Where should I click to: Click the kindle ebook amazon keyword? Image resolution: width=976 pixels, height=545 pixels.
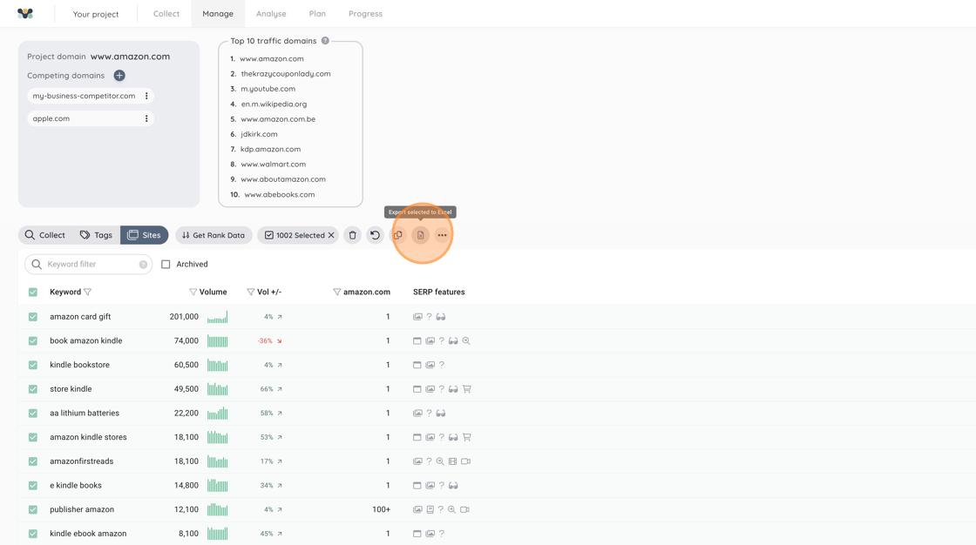(x=88, y=534)
